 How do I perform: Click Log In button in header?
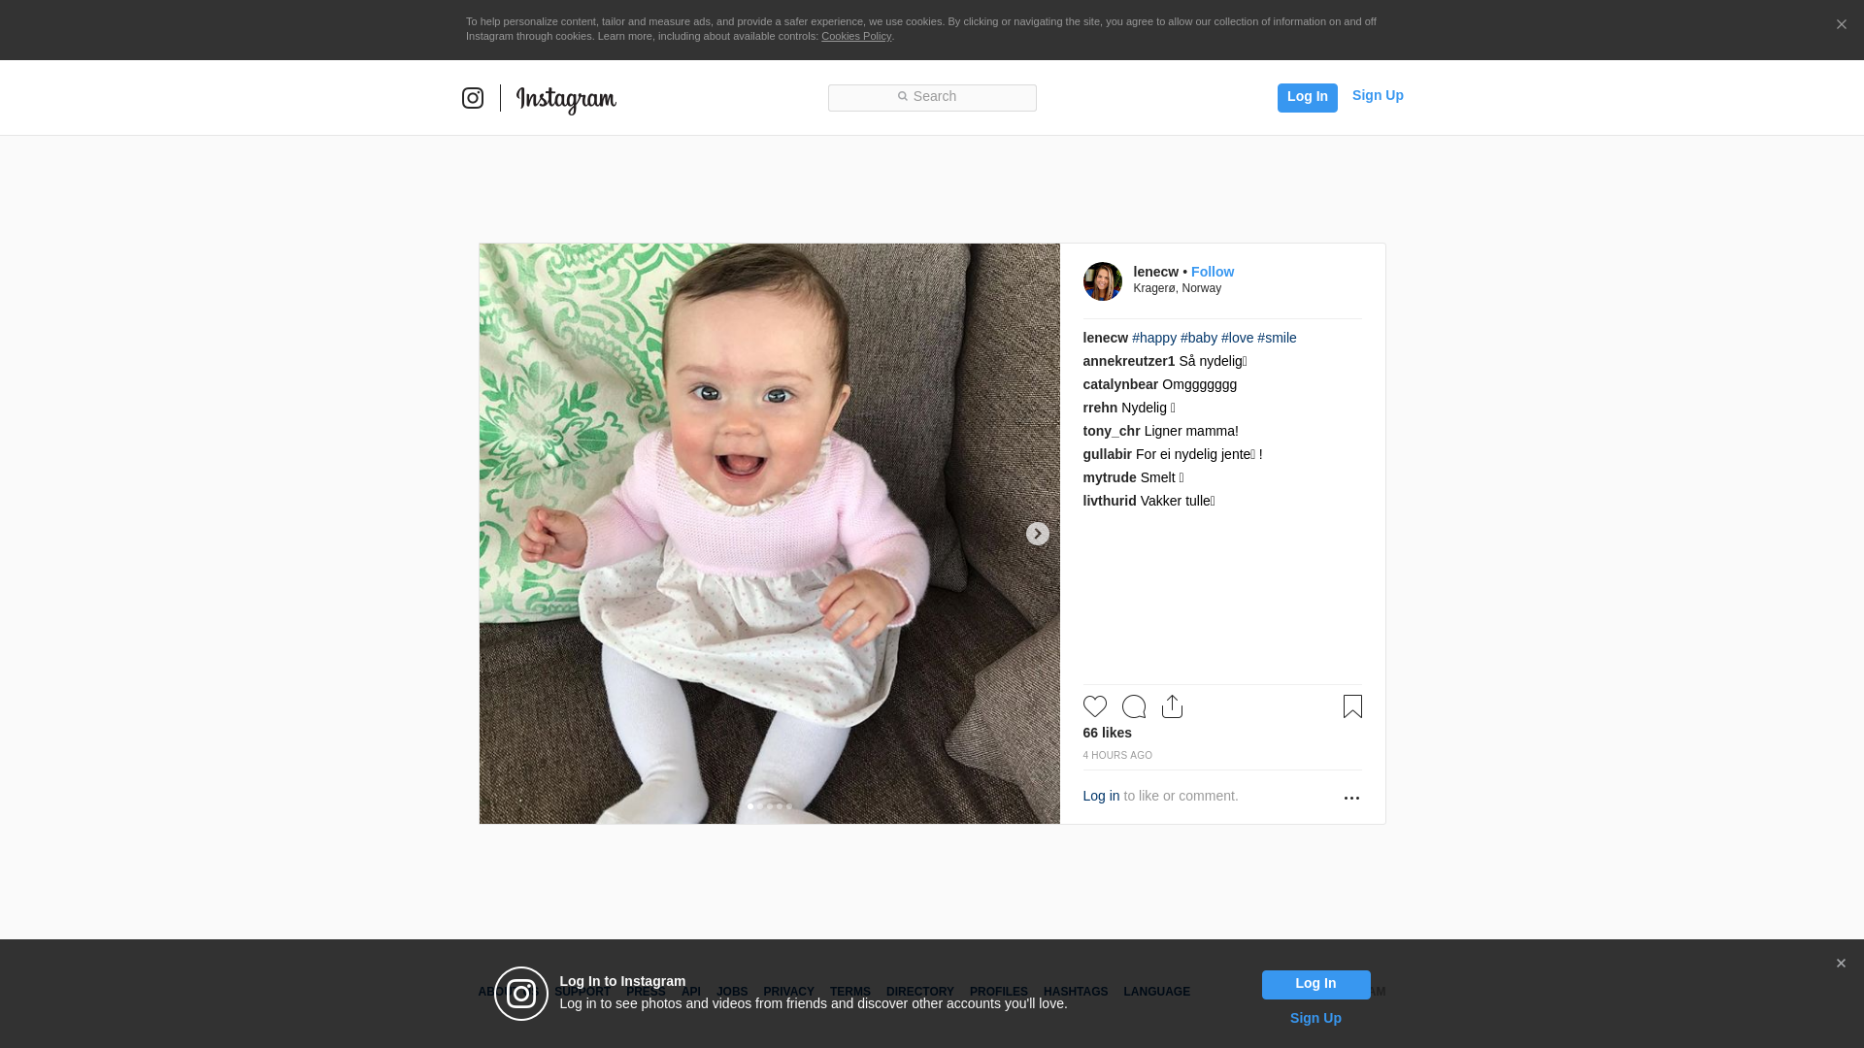[x=1307, y=97]
